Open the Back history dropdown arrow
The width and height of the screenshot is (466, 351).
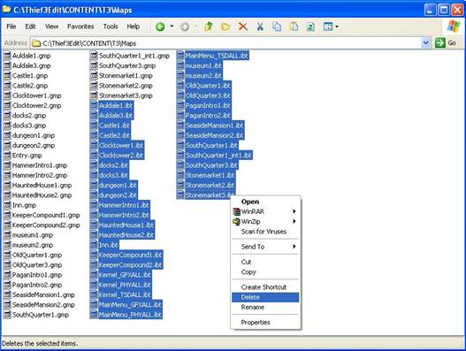coord(172,27)
